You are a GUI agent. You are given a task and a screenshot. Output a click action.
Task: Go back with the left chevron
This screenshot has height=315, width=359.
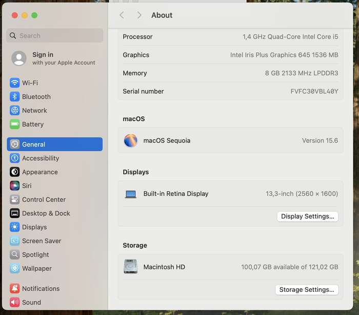122,15
